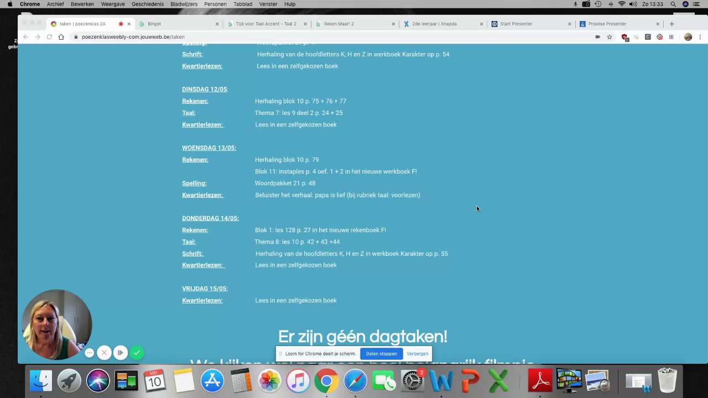Viewport: 708px width, 398px height.
Task: Open the App Store in the dock
Action: 212,381
